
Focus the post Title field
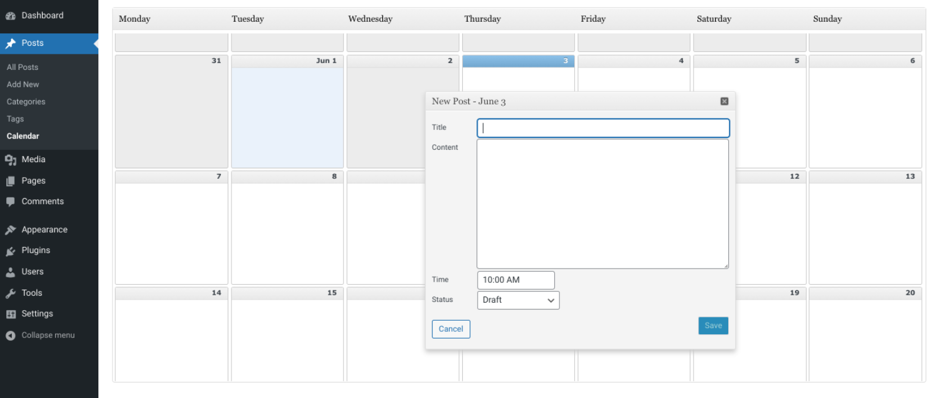(603, 128)
